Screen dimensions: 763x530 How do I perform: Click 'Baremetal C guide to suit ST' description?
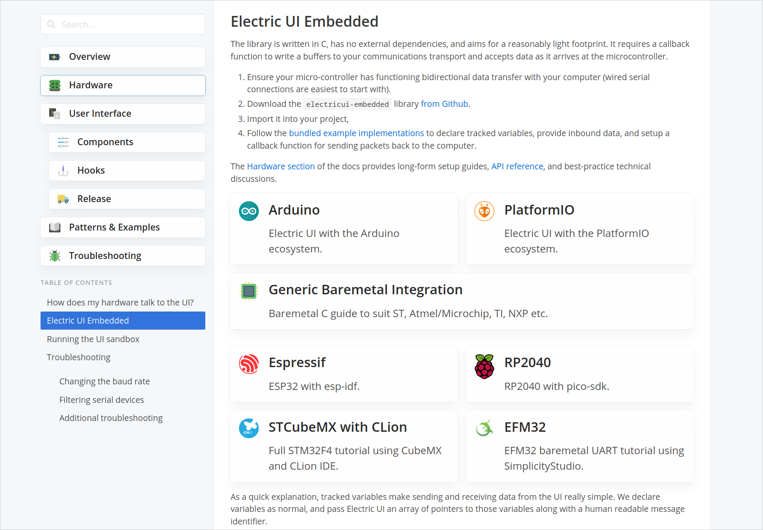click(408, 314)
